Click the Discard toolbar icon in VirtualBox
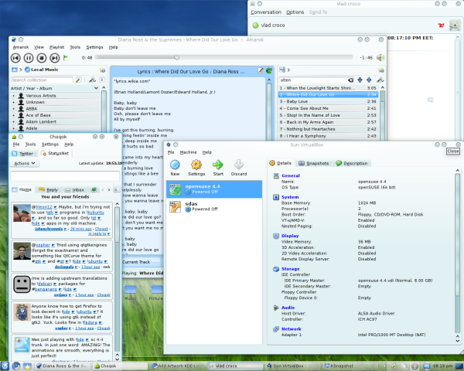 pyautogui.click(x=239, y=168)
